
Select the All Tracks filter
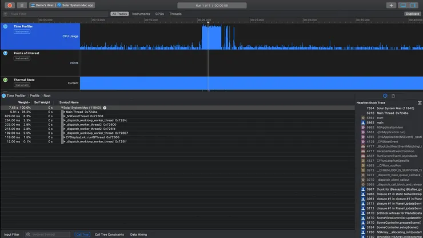[x=119, y=13]
